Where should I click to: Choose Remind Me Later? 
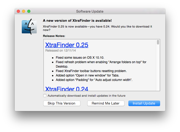[106, 103]
